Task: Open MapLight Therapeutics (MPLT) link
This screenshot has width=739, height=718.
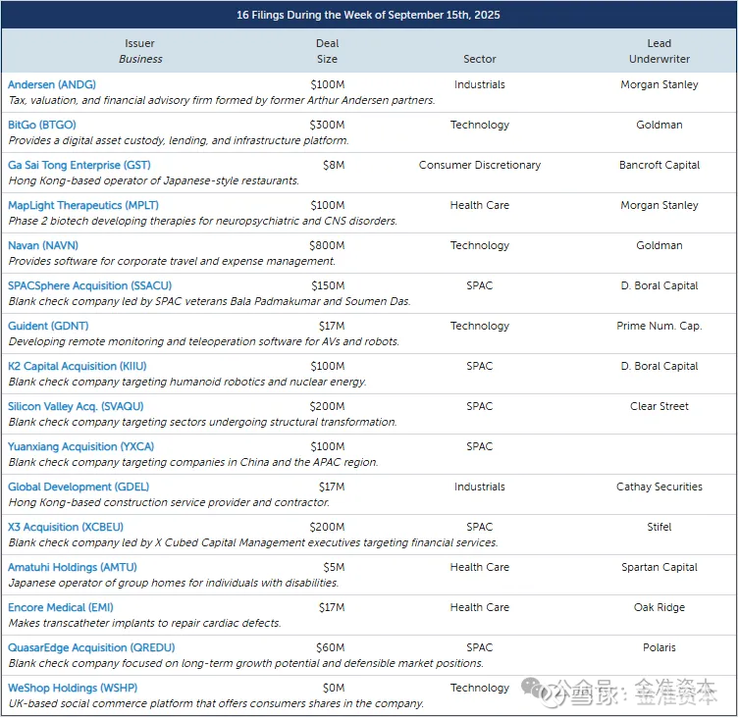Action: [x=83, y=205]
